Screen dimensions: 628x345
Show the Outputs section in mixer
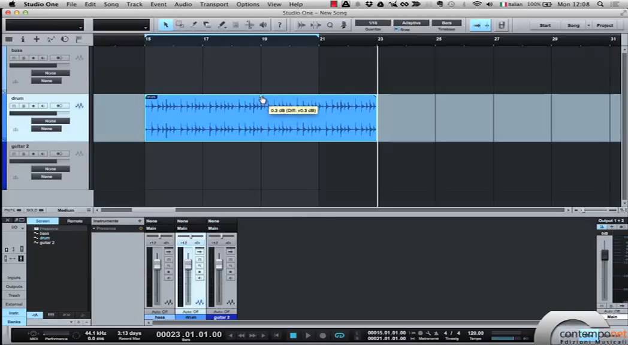coord(14,286)
